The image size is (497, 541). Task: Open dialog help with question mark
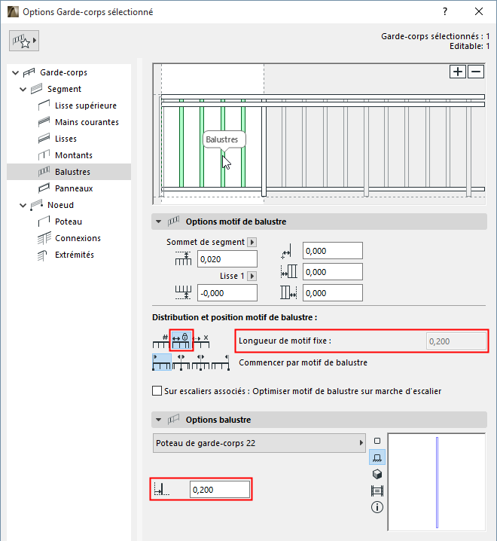(445, 12)
